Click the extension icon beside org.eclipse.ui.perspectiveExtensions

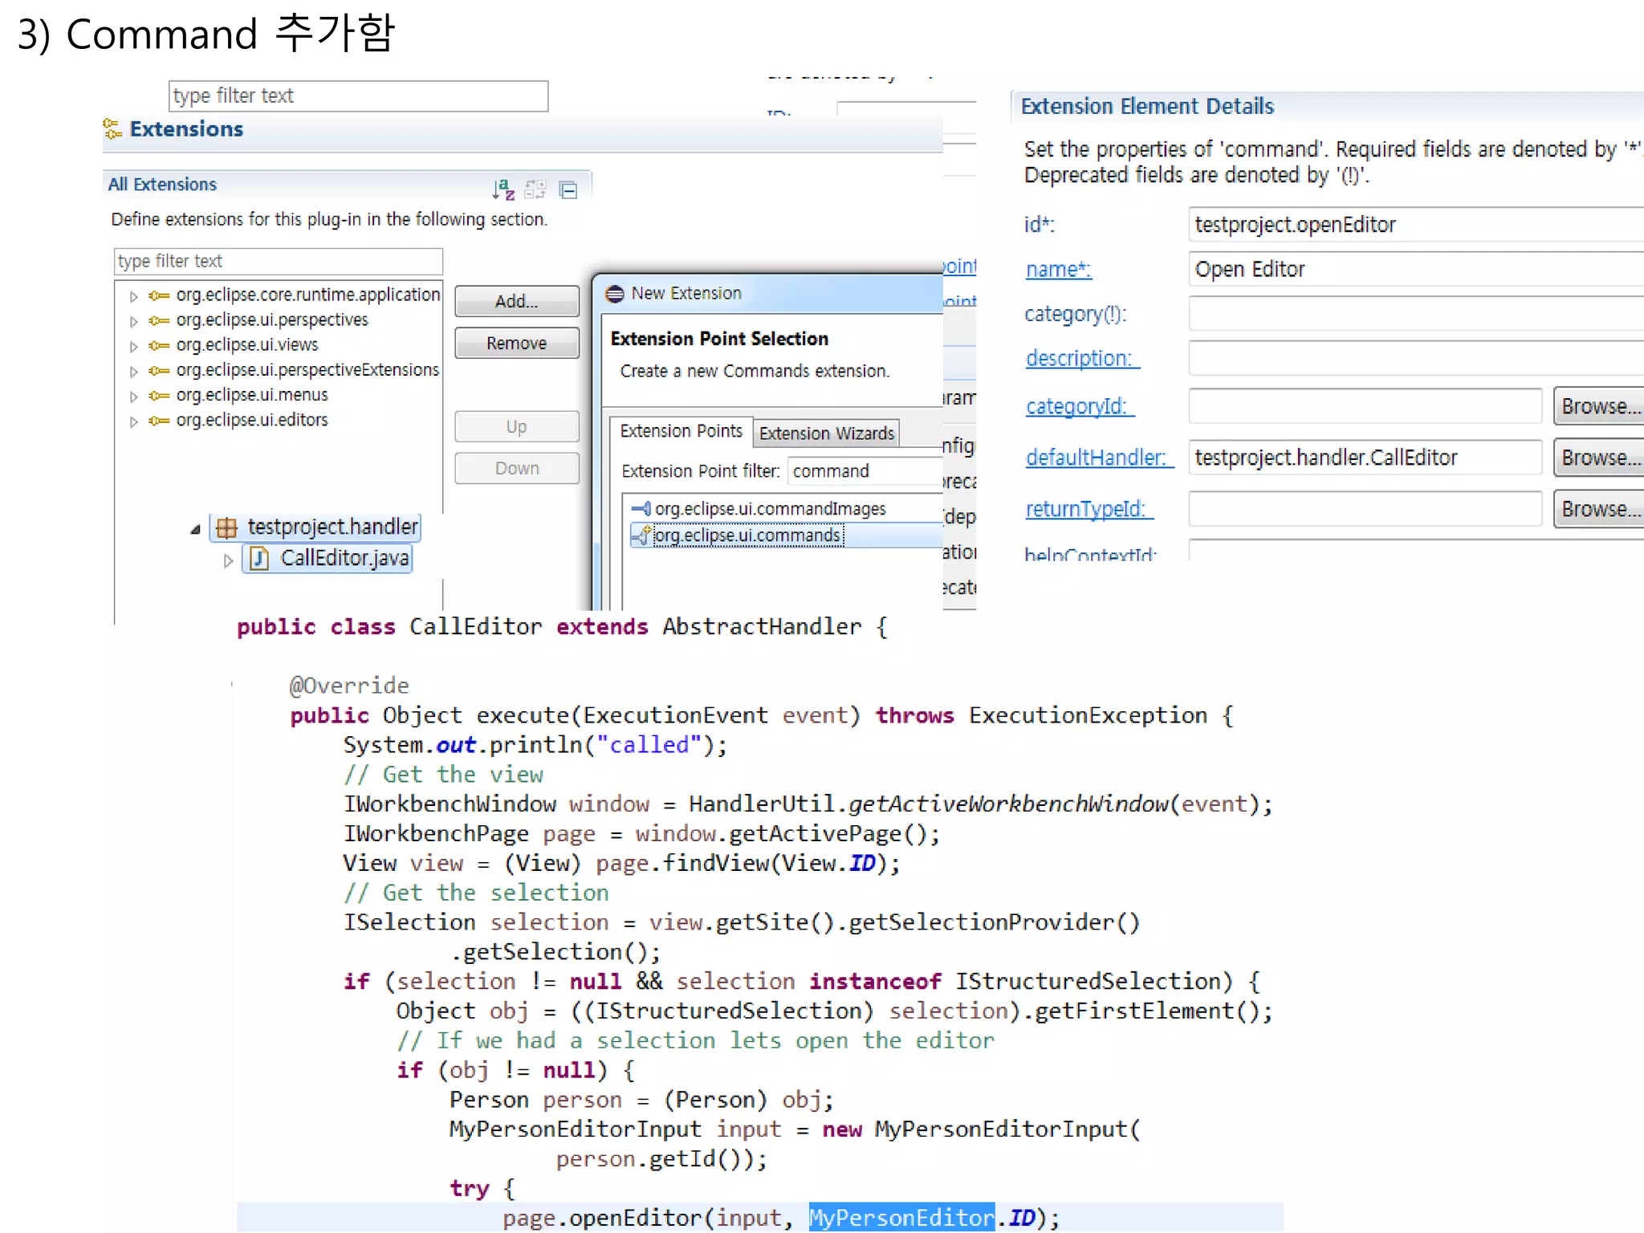[x=159, y=370]
